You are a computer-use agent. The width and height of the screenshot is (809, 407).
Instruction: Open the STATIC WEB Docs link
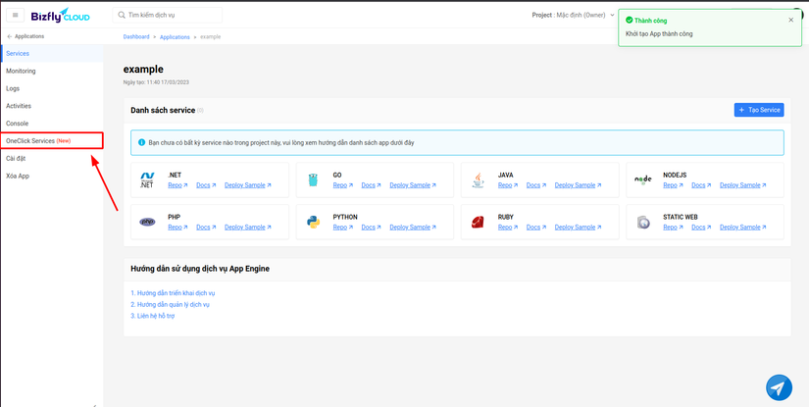coord(701,228)
